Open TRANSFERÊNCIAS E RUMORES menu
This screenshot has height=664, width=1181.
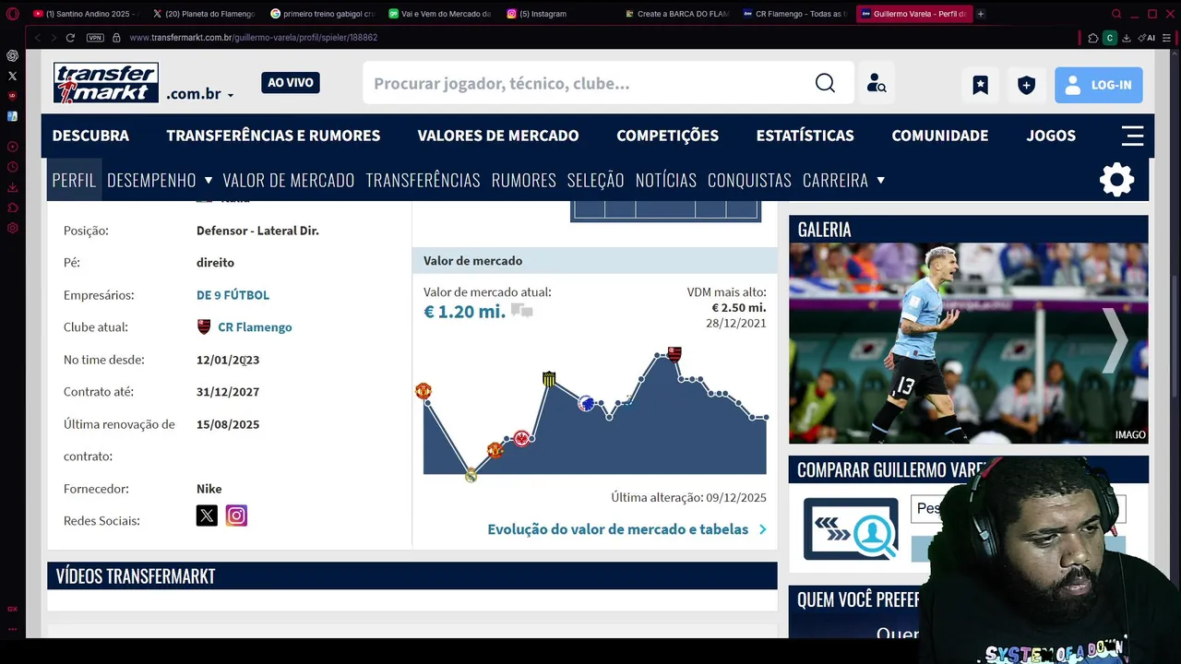coord(273,136)
